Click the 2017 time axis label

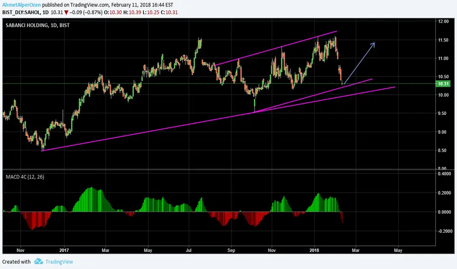(64, 250)
